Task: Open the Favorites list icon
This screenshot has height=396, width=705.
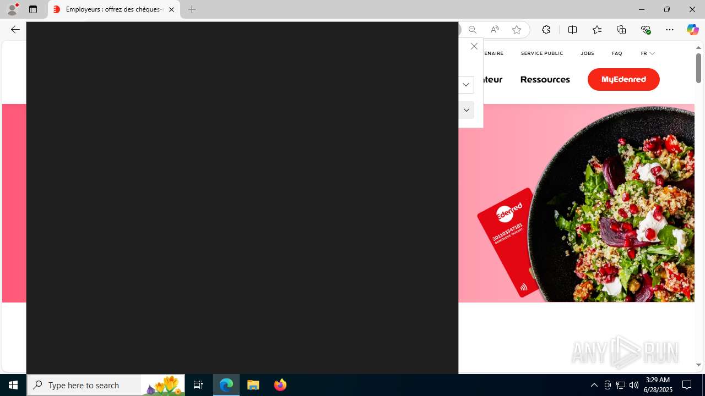Action: pyautogui.click(x=597, y=30)
